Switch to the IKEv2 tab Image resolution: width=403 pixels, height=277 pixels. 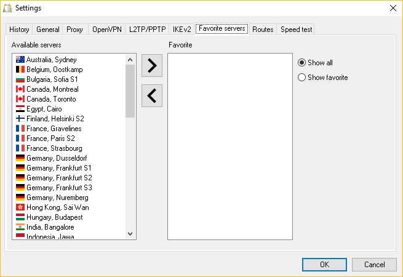coord(182,30)
